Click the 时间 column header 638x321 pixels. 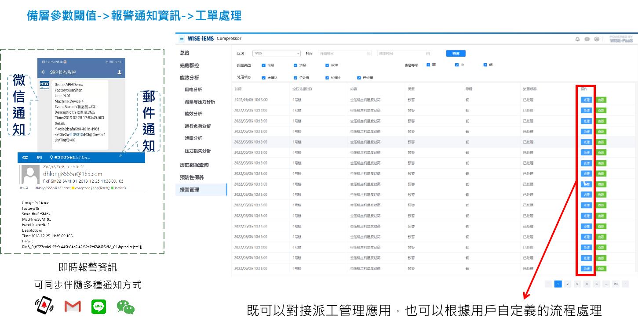tap(237, 89)
